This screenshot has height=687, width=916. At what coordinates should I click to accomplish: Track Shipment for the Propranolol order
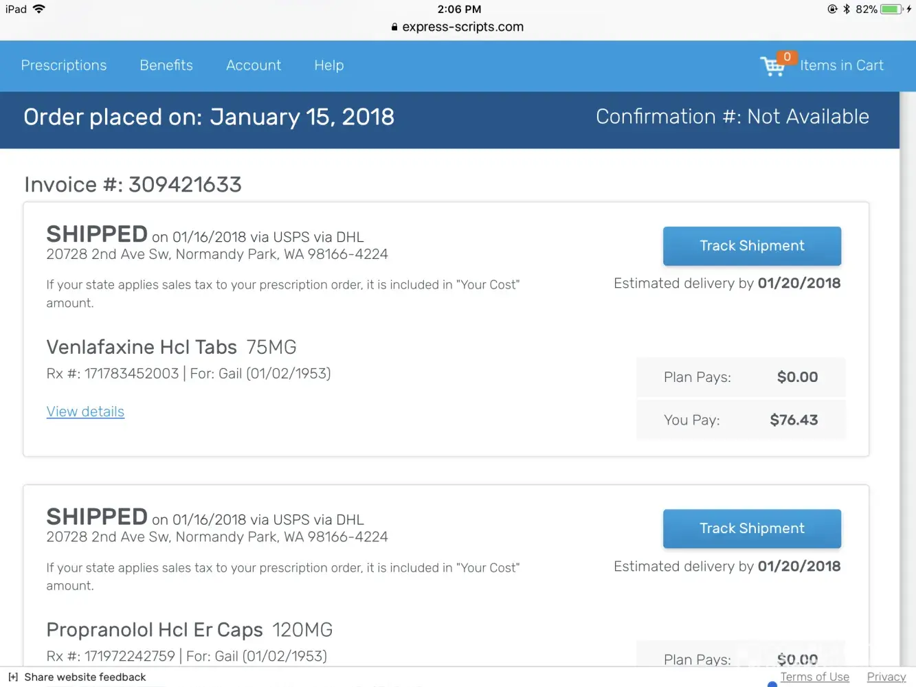(752, 528)
